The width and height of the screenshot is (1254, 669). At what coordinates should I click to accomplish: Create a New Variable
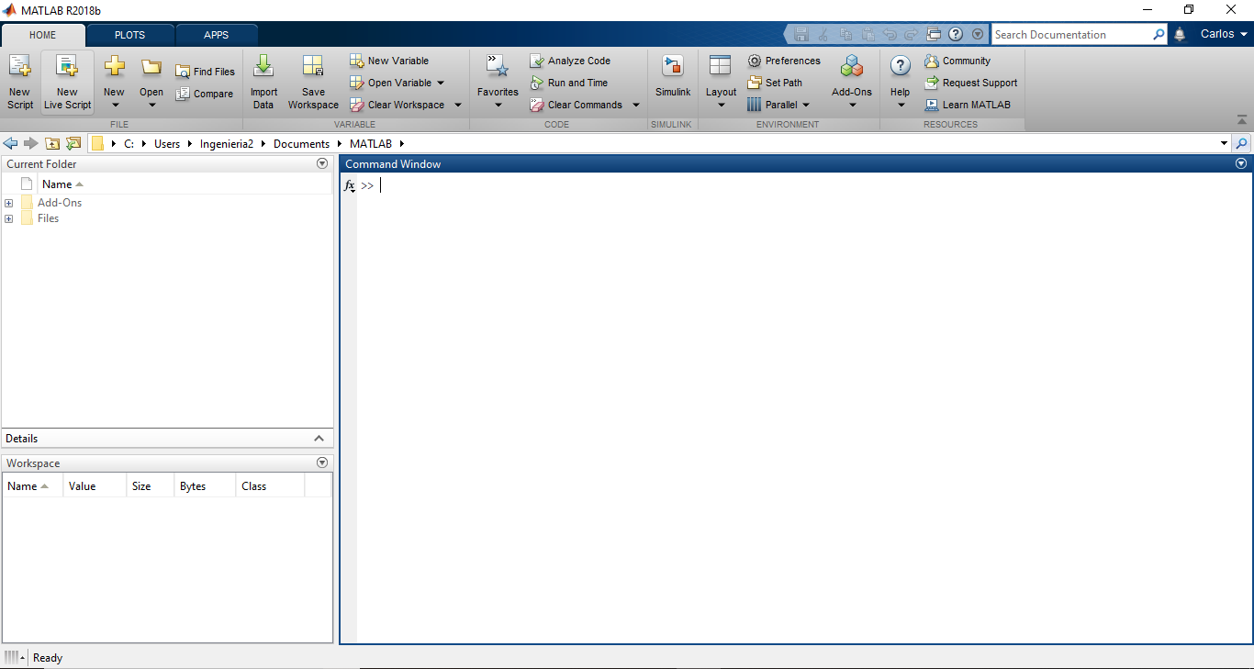pyautogui.click(x=389, y=61)
